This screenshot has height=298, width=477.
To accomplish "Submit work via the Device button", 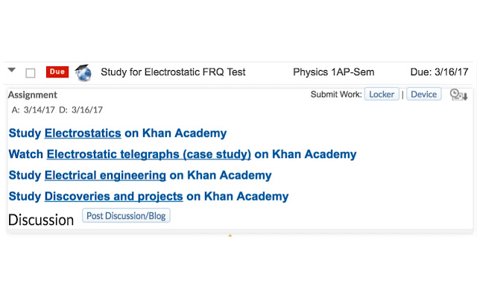I will [424, 95].
